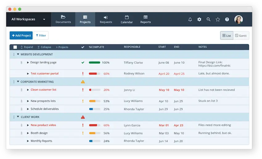Expand the Monthly Reports task
262x159 pixels.
28,141
